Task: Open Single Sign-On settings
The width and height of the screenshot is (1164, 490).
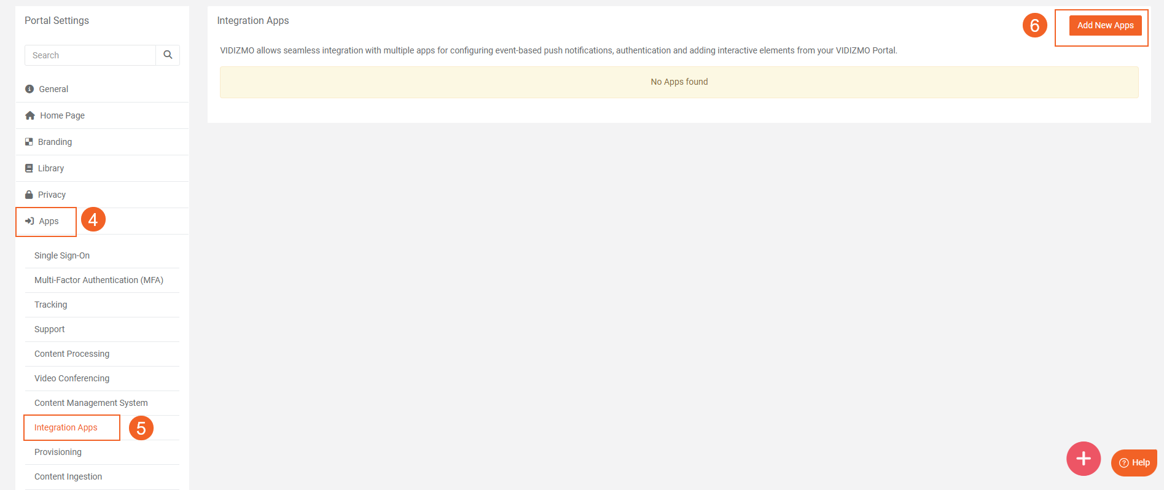Action: pyautogui.click(x=62, y=255)
